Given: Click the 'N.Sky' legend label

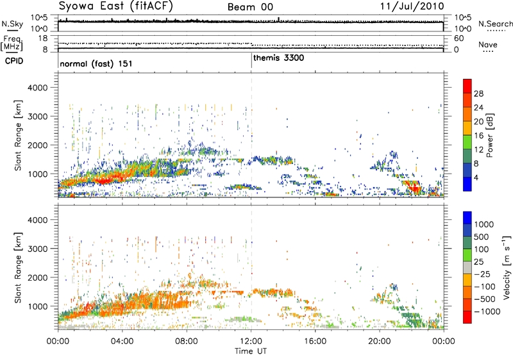Looking at the screenshot, I should 12,24.
